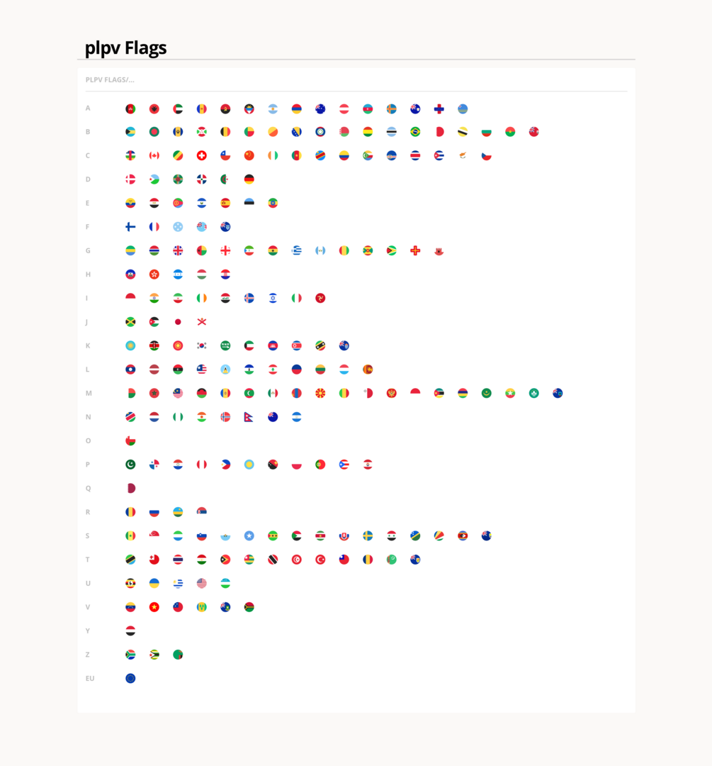Screen dimensions: 712x766
Task: Pick the Nepal pennant-shaped flag
Action: 249,417
